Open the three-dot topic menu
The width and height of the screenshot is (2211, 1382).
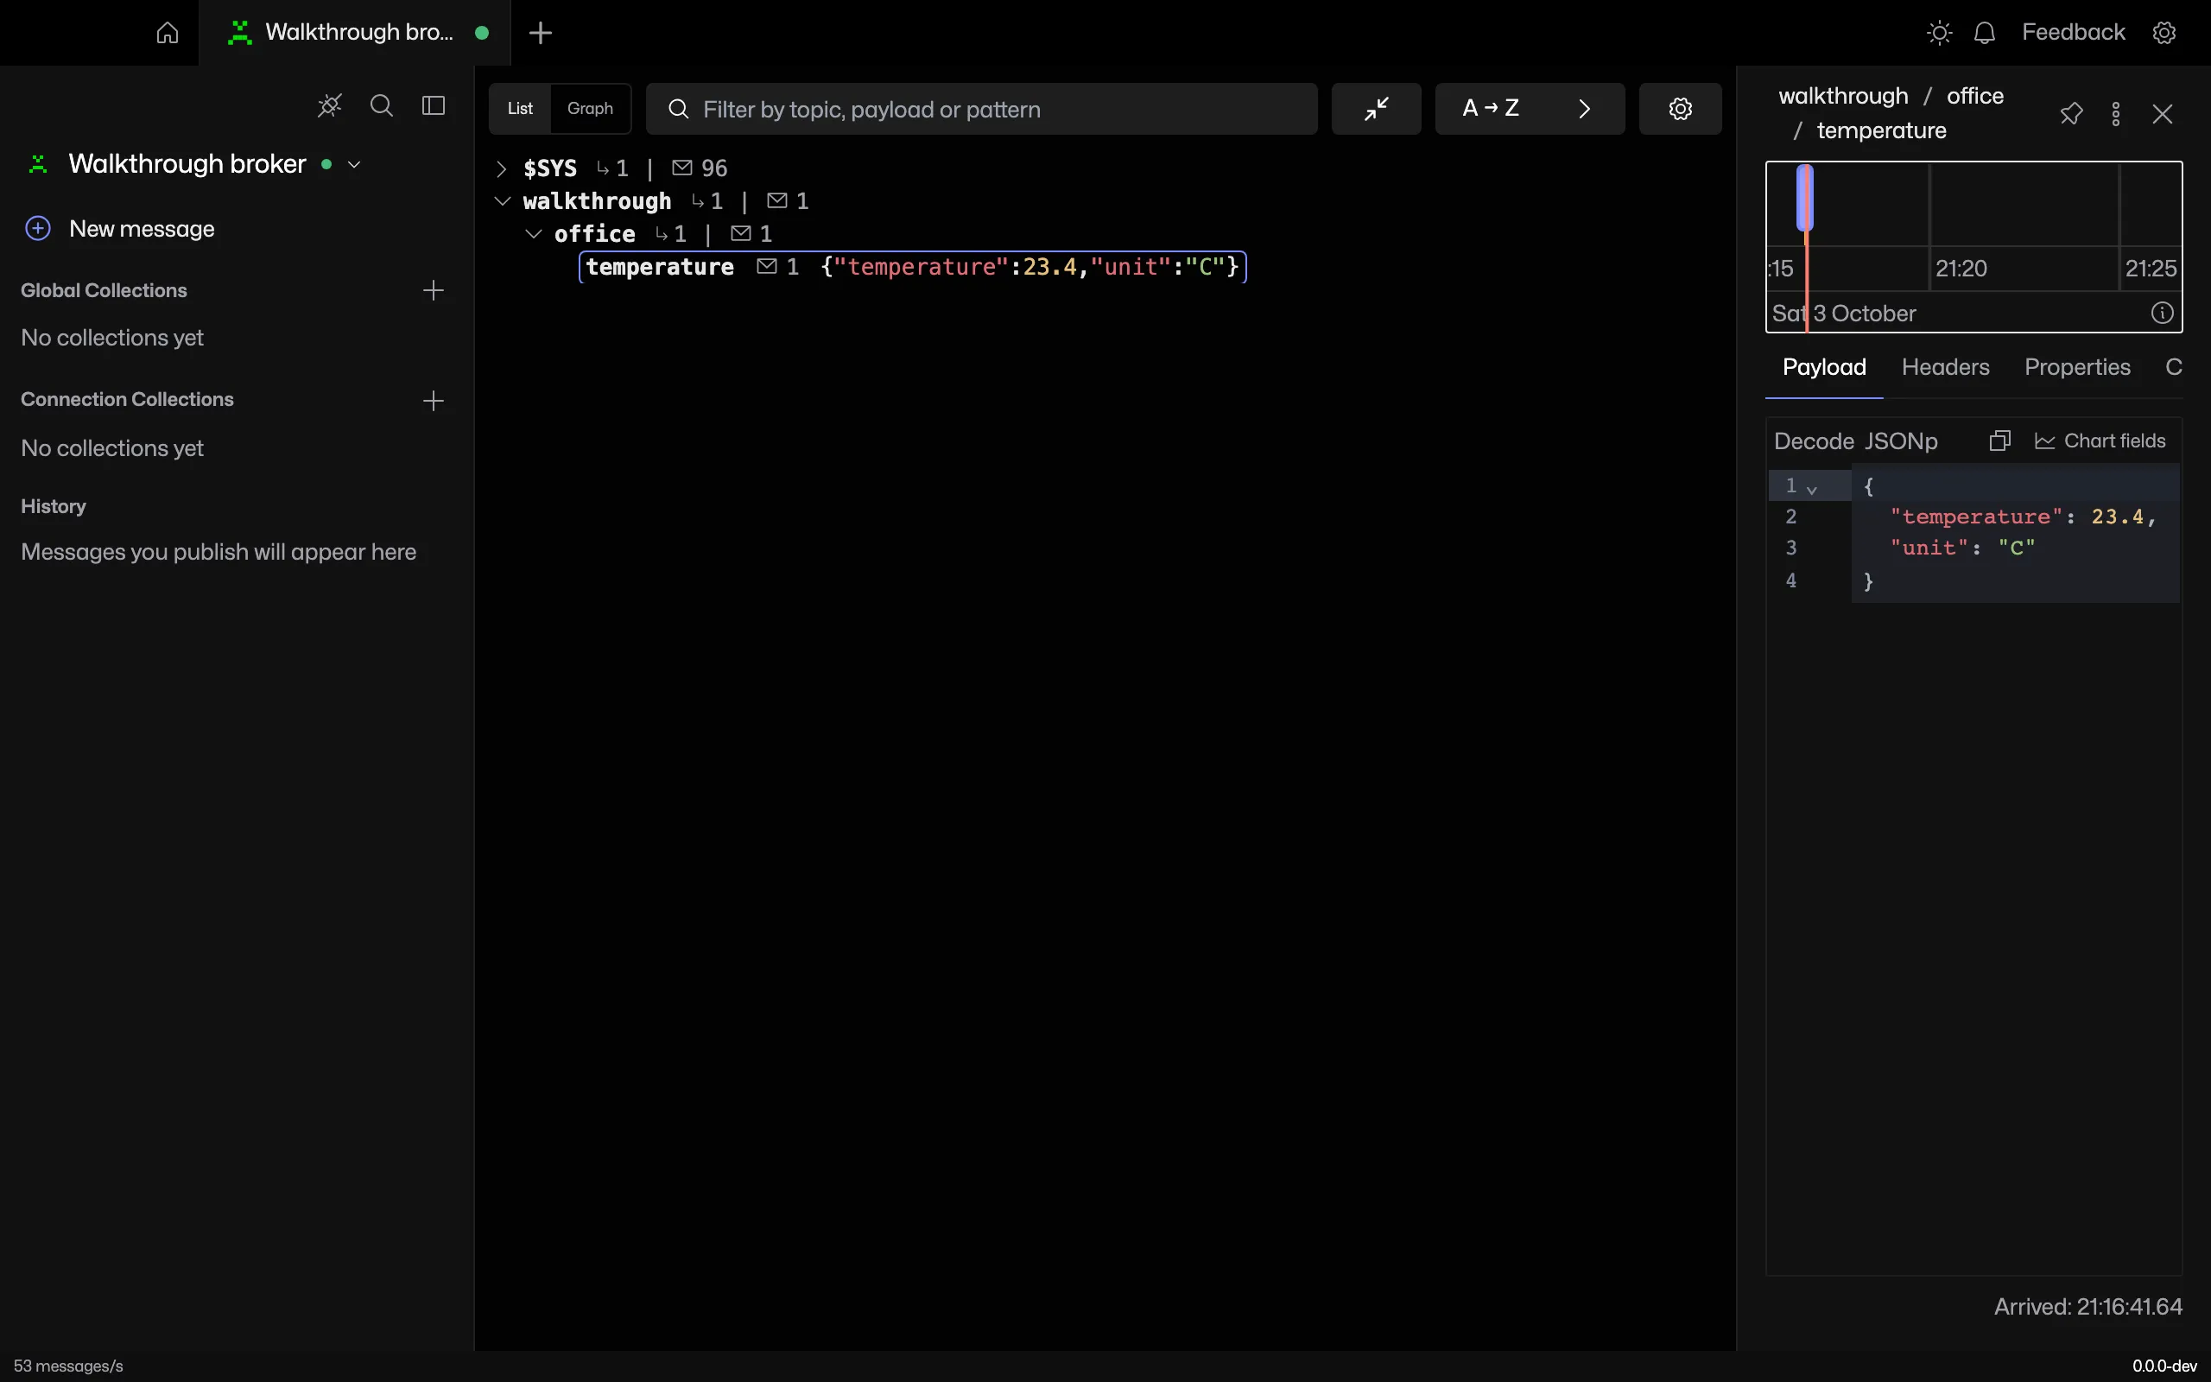pos(2116,113)
